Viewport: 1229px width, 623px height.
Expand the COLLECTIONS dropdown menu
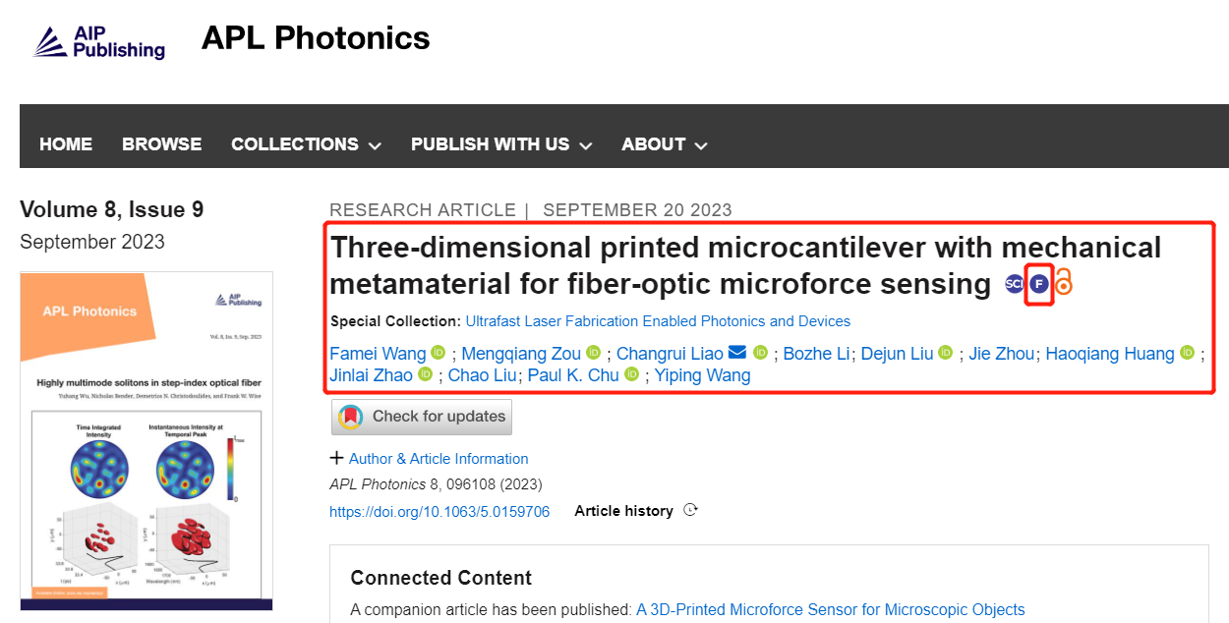pos(306,144)
